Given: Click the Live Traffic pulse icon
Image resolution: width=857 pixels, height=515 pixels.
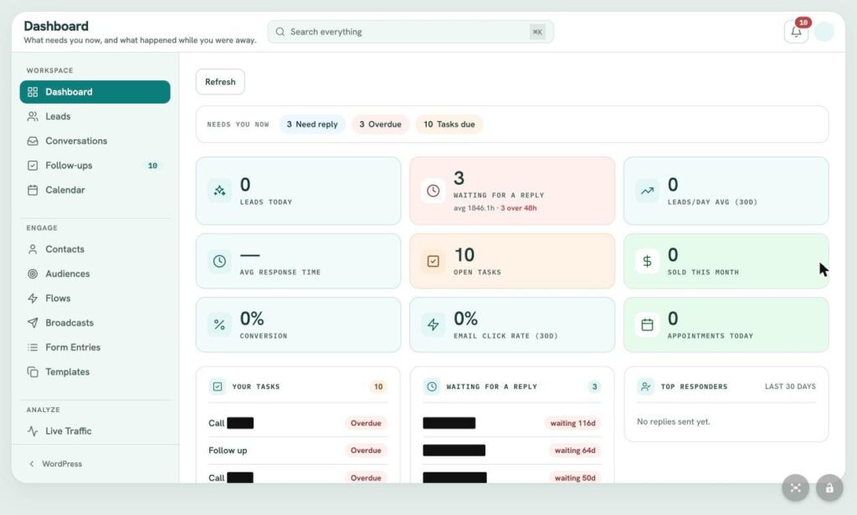Looking at the screenshot, I should click(x=33, y=431).
